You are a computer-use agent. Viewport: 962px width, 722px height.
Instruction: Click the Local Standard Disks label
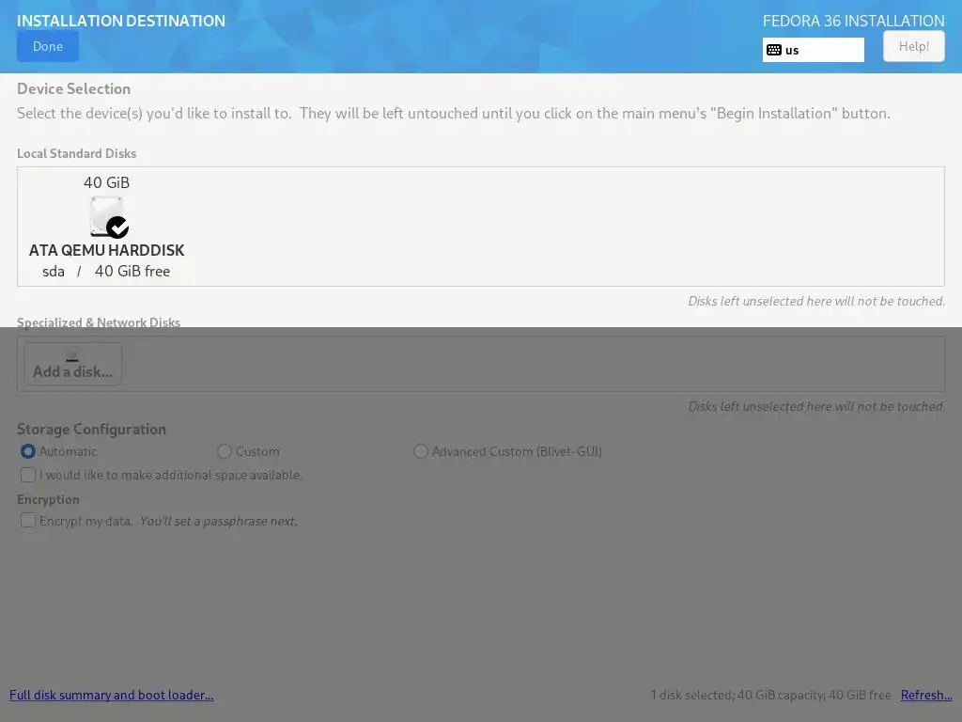77,153
